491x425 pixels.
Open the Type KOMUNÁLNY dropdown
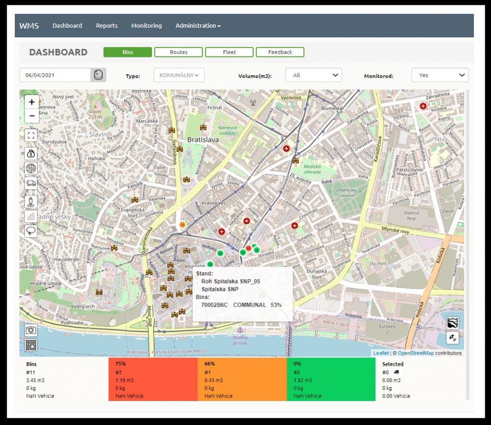(179, 75)
